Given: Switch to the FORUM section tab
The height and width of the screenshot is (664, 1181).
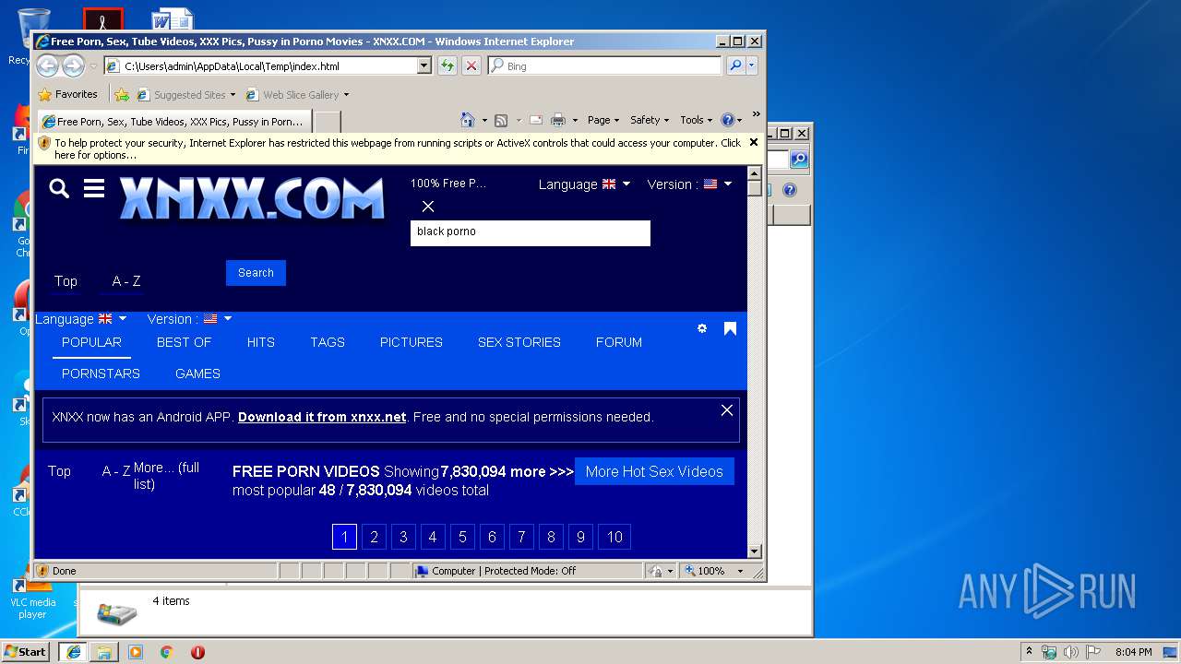Looking at the screenshot, I should pos(619,342).
